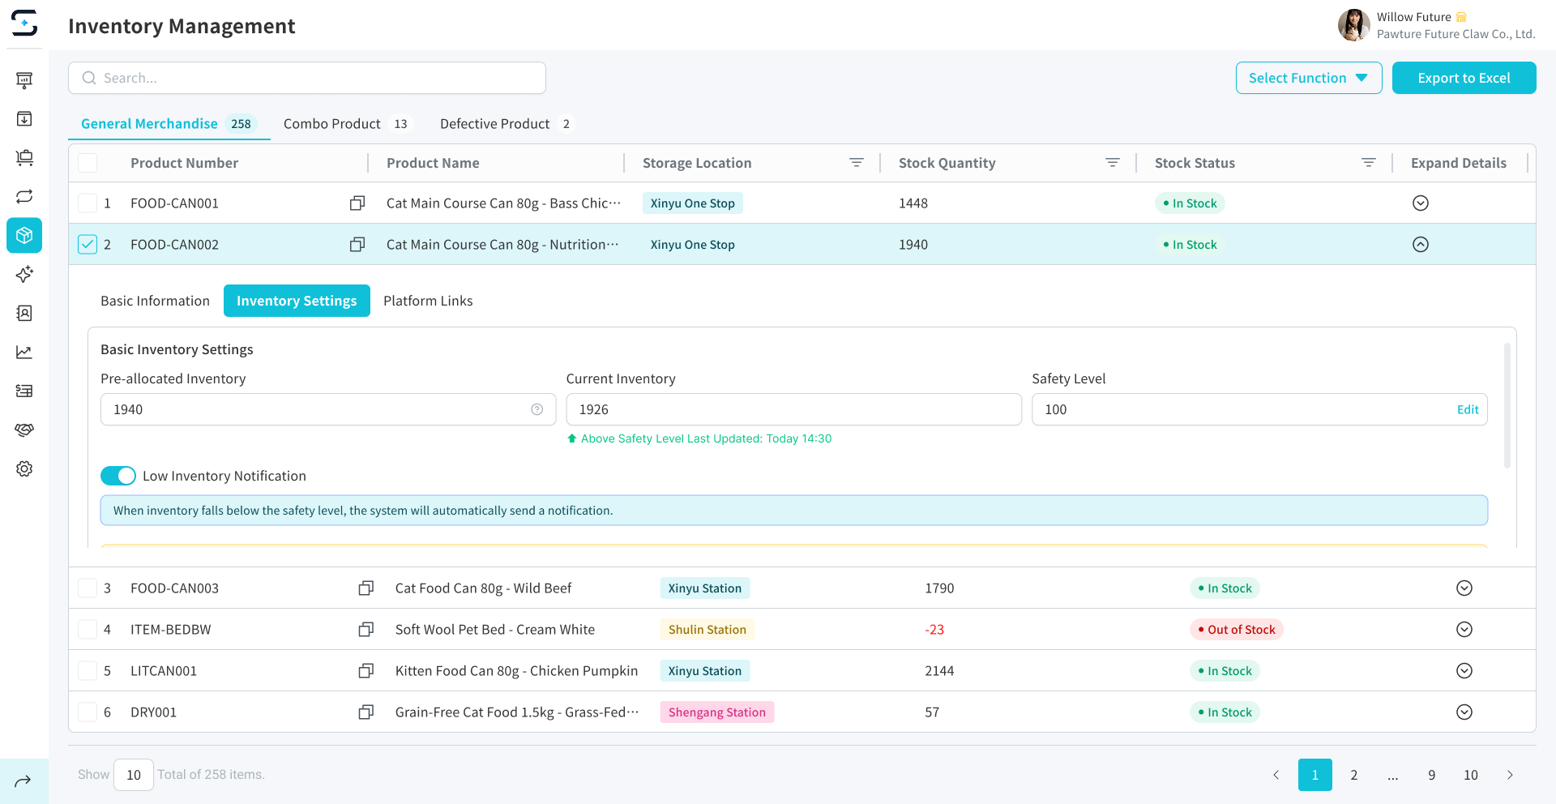The height and width of the screenshot is (804, 1556).
Task: Click Edit link in Safety Level field
Action: 1467,409
